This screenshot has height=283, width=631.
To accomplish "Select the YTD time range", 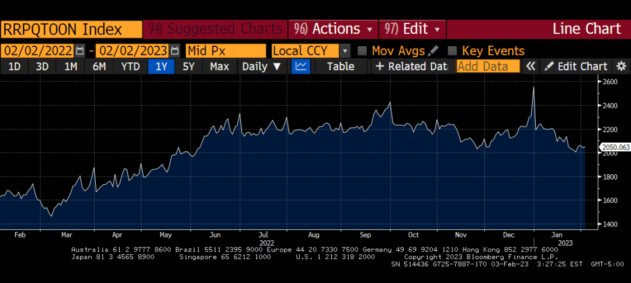I will point(130,66).
